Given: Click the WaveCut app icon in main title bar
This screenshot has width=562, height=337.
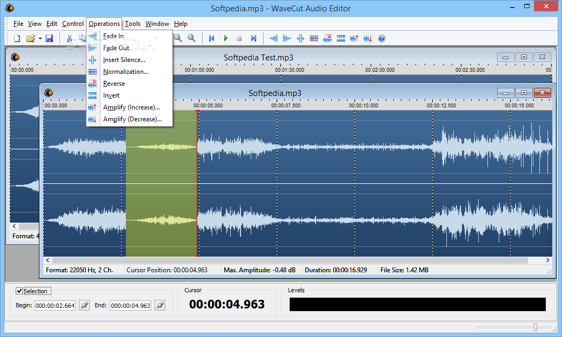Looking at the screenshot, I should tap(10, 8).
